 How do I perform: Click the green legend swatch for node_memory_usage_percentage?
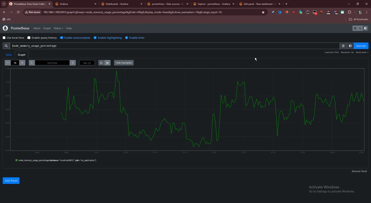point(16,160)
